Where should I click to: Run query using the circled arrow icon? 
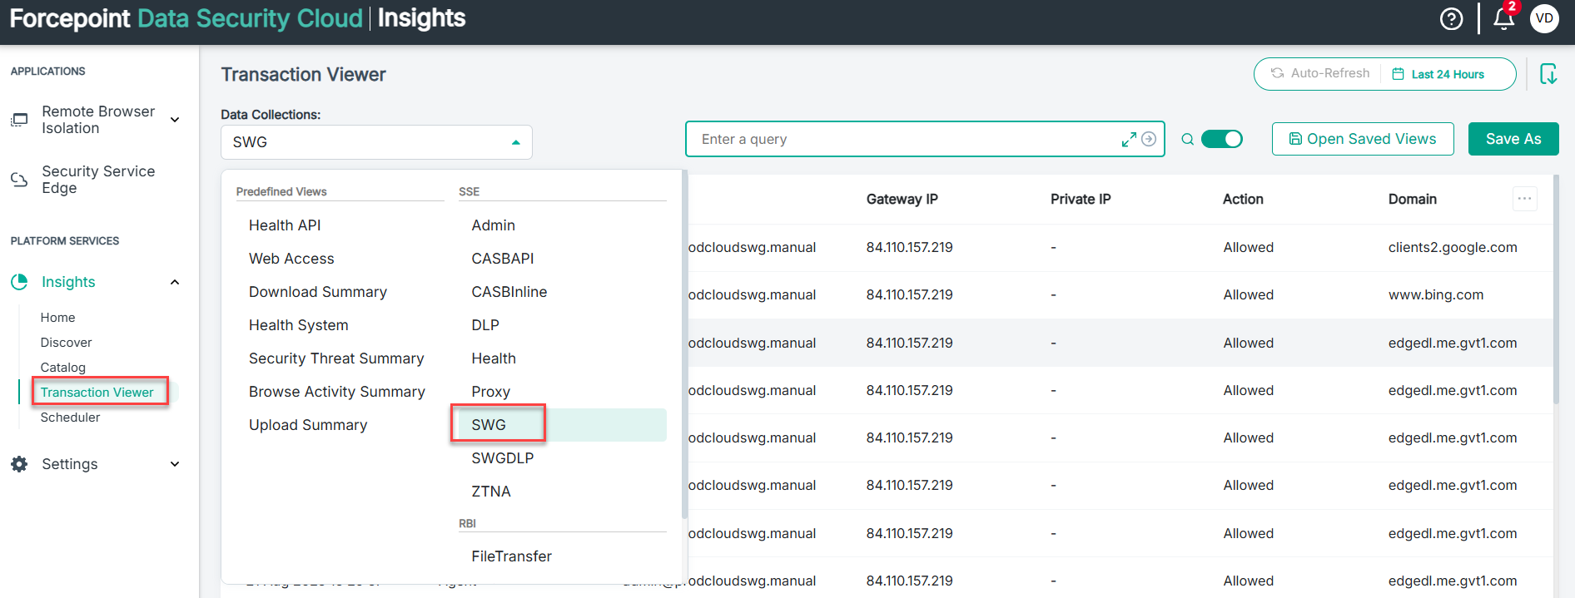(x=1149, y=139)
